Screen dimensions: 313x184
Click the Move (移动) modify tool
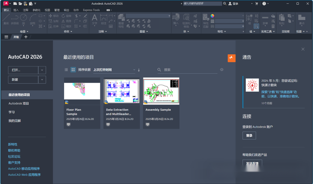(x=54, y=16)
